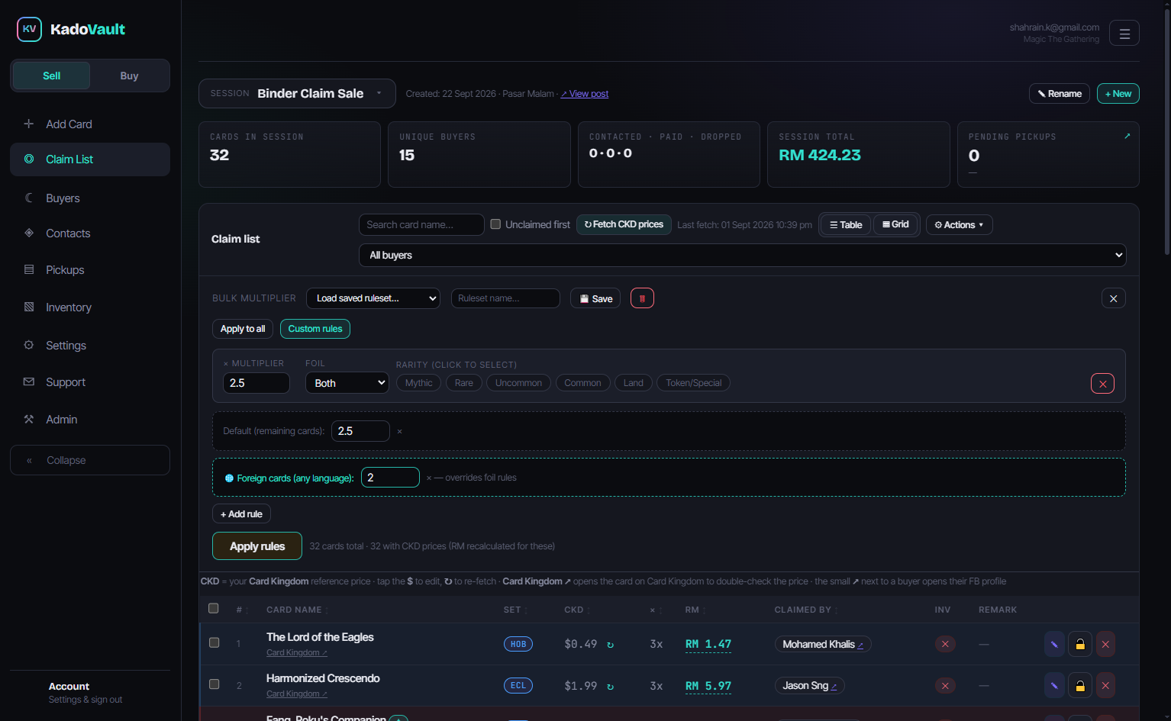1171x721 pixels.
Task: Focus the Search card name field
Action: (421, 224)
